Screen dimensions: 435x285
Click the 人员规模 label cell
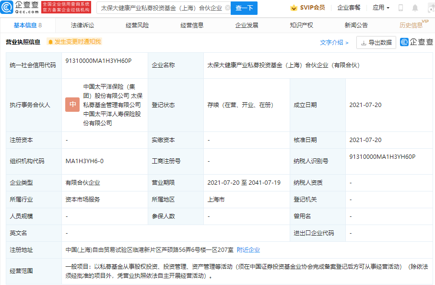pos(34,216)
